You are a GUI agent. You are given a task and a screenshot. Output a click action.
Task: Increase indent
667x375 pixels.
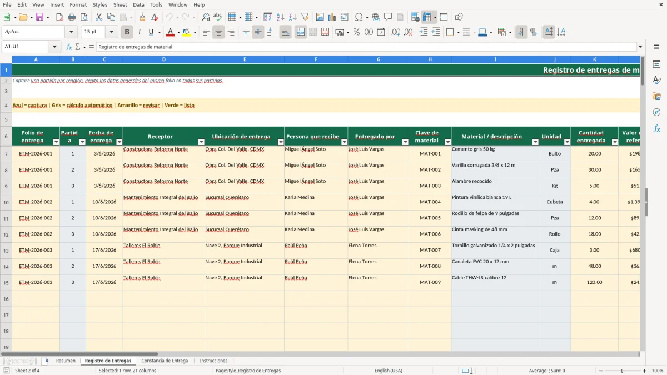click(x=424, y=32)
